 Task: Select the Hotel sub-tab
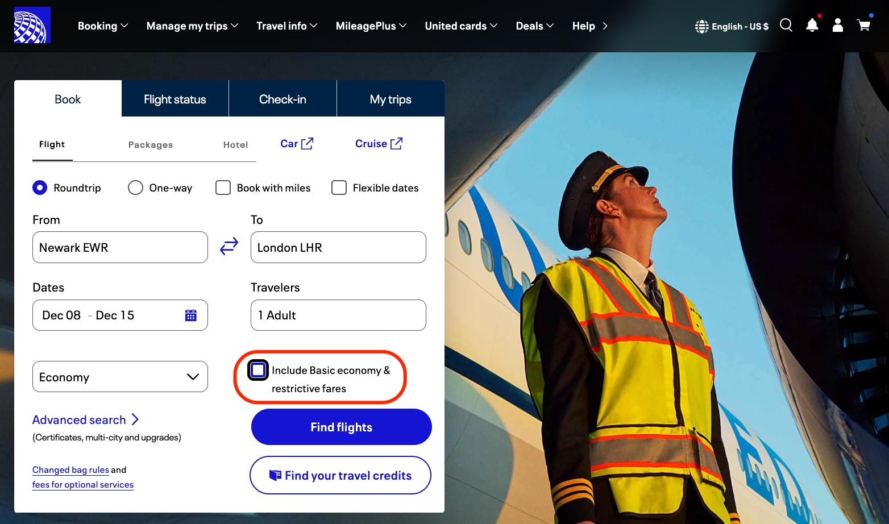(235, 145)
